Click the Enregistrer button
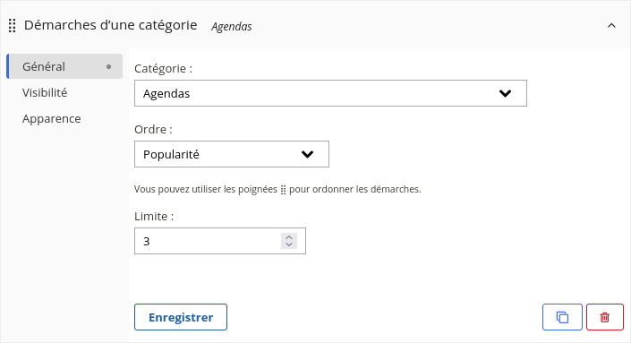The image size is (631, 343). (181, 317)
